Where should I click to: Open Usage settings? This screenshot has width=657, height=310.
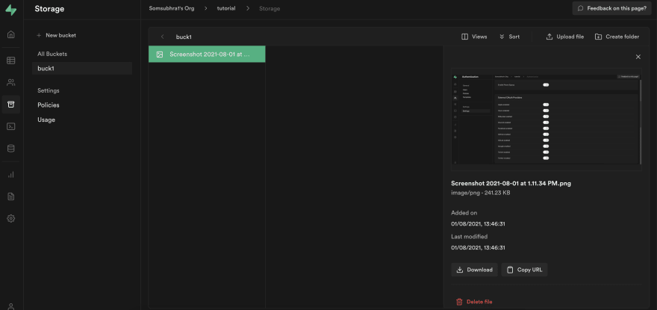pos(46,120)
